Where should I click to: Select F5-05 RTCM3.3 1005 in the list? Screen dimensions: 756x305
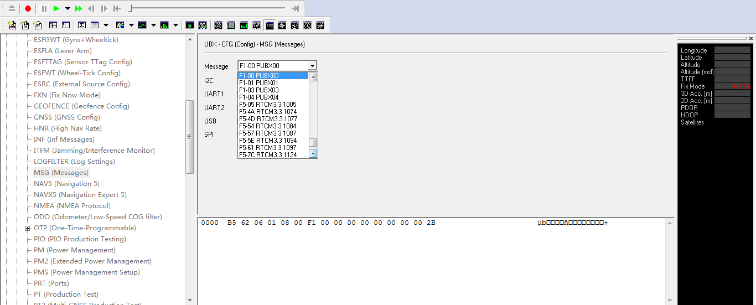tap(273, 105)
